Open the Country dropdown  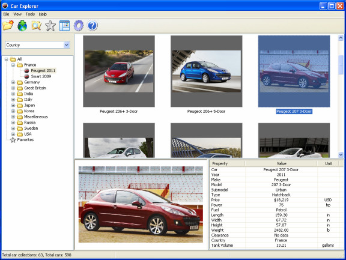(67, 45)
